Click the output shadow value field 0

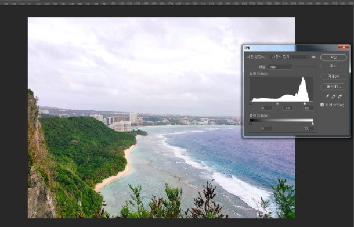[x=266, y=128]
